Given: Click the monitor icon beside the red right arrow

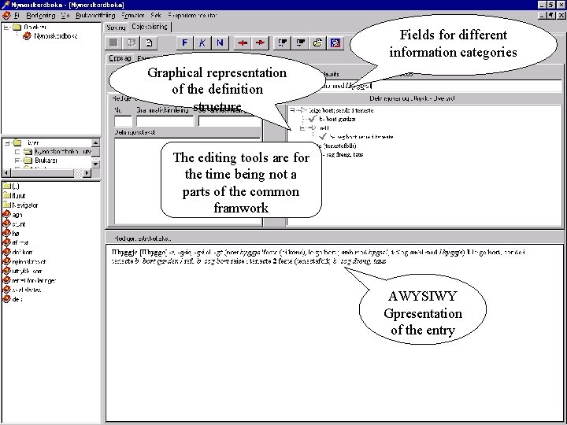Looking at the screenshot, I should 282,42.
